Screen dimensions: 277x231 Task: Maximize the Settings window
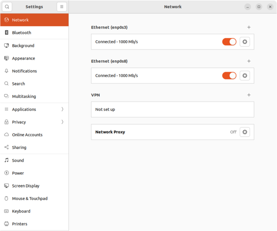[x=259, y=7]
